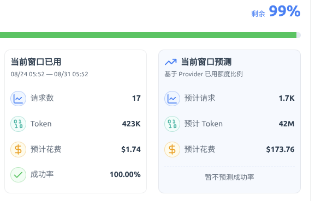
Task: Click the 42M predicted token value
Action: 287,124
